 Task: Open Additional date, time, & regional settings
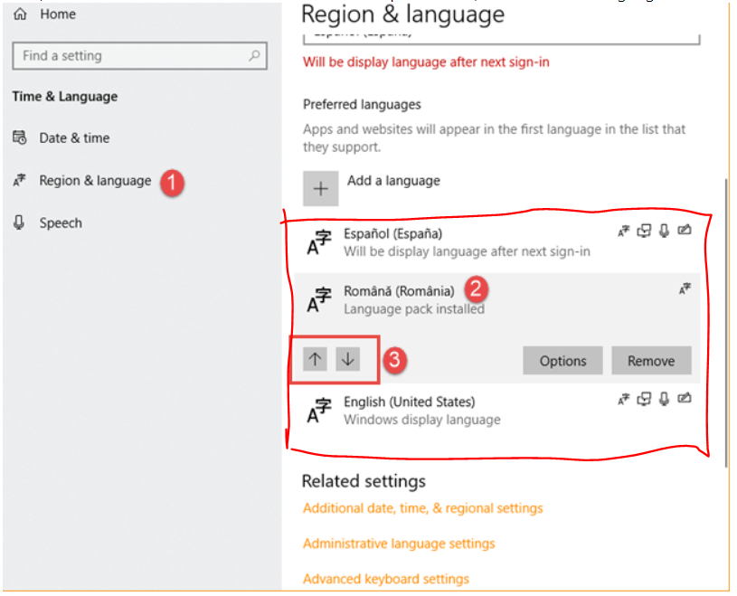pos(423,508)
